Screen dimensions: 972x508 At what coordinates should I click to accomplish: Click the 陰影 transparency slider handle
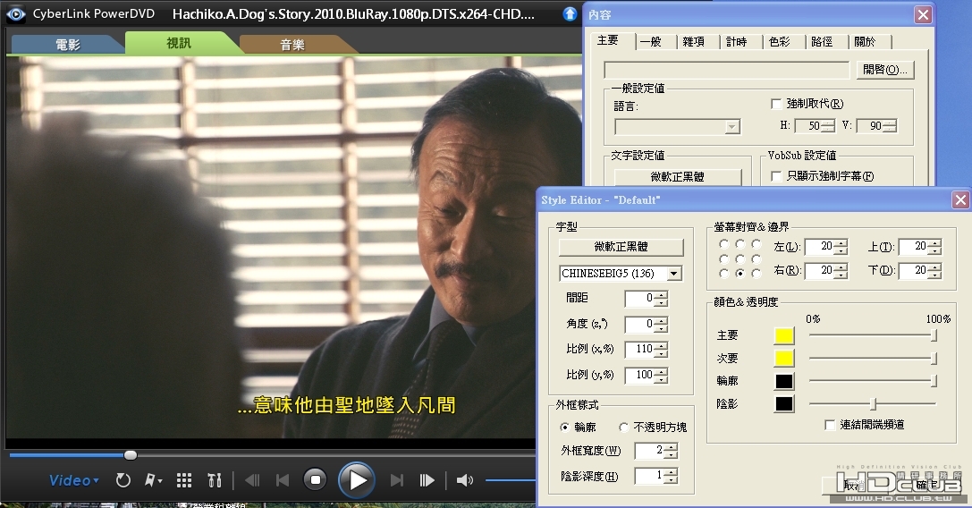pyautogui.click(x=873, y=404)
